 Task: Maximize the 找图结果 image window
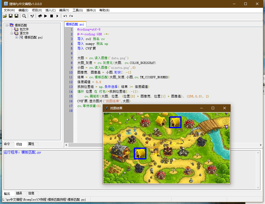213,108
